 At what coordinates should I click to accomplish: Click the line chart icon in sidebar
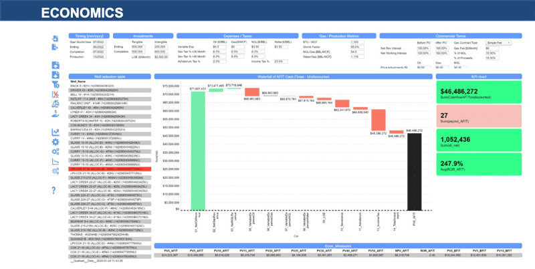pos(55,132)
